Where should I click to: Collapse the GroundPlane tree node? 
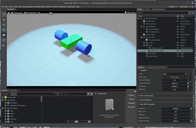pos(141,27)
